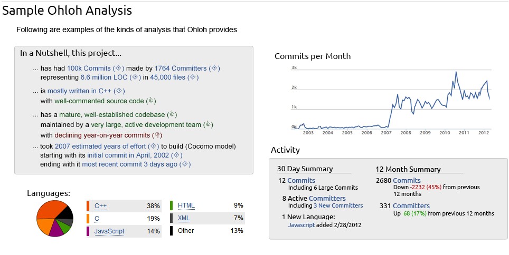Image resolution: width=509 pixels, height=255 pixels.
Task: Click the languages pie chart
Action: 54,218
